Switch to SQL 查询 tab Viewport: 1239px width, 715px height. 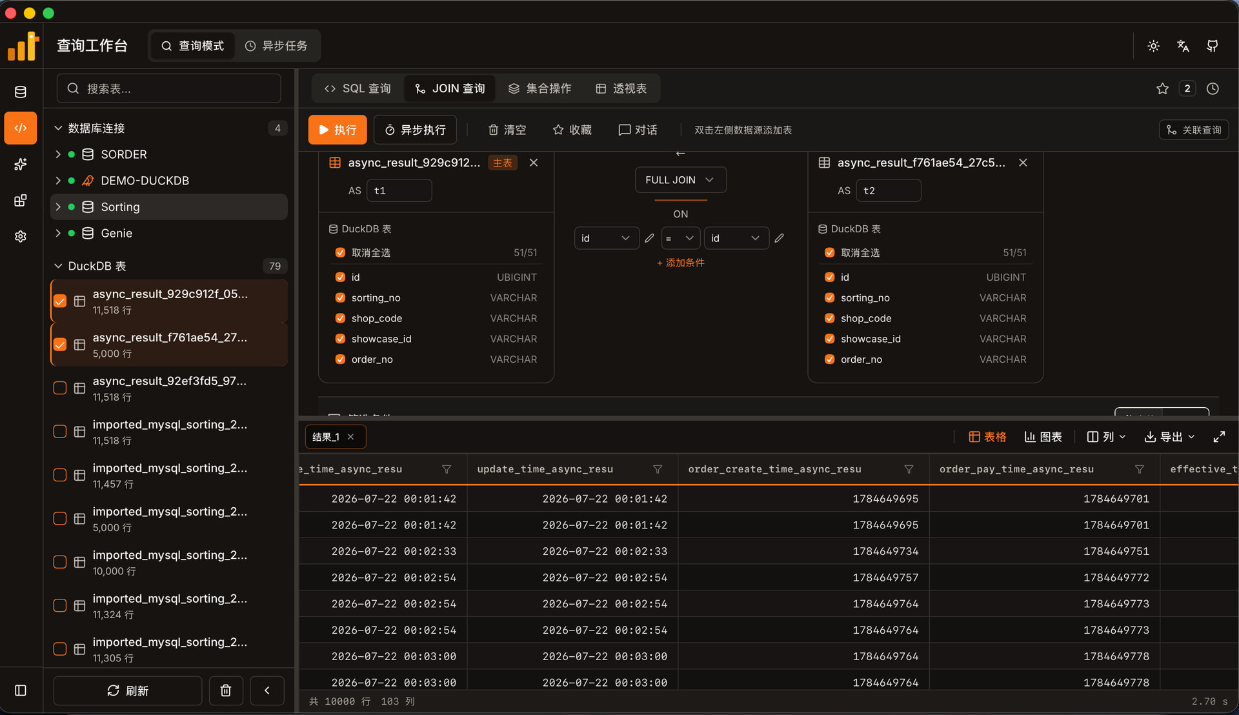click(x=358, y=88)
